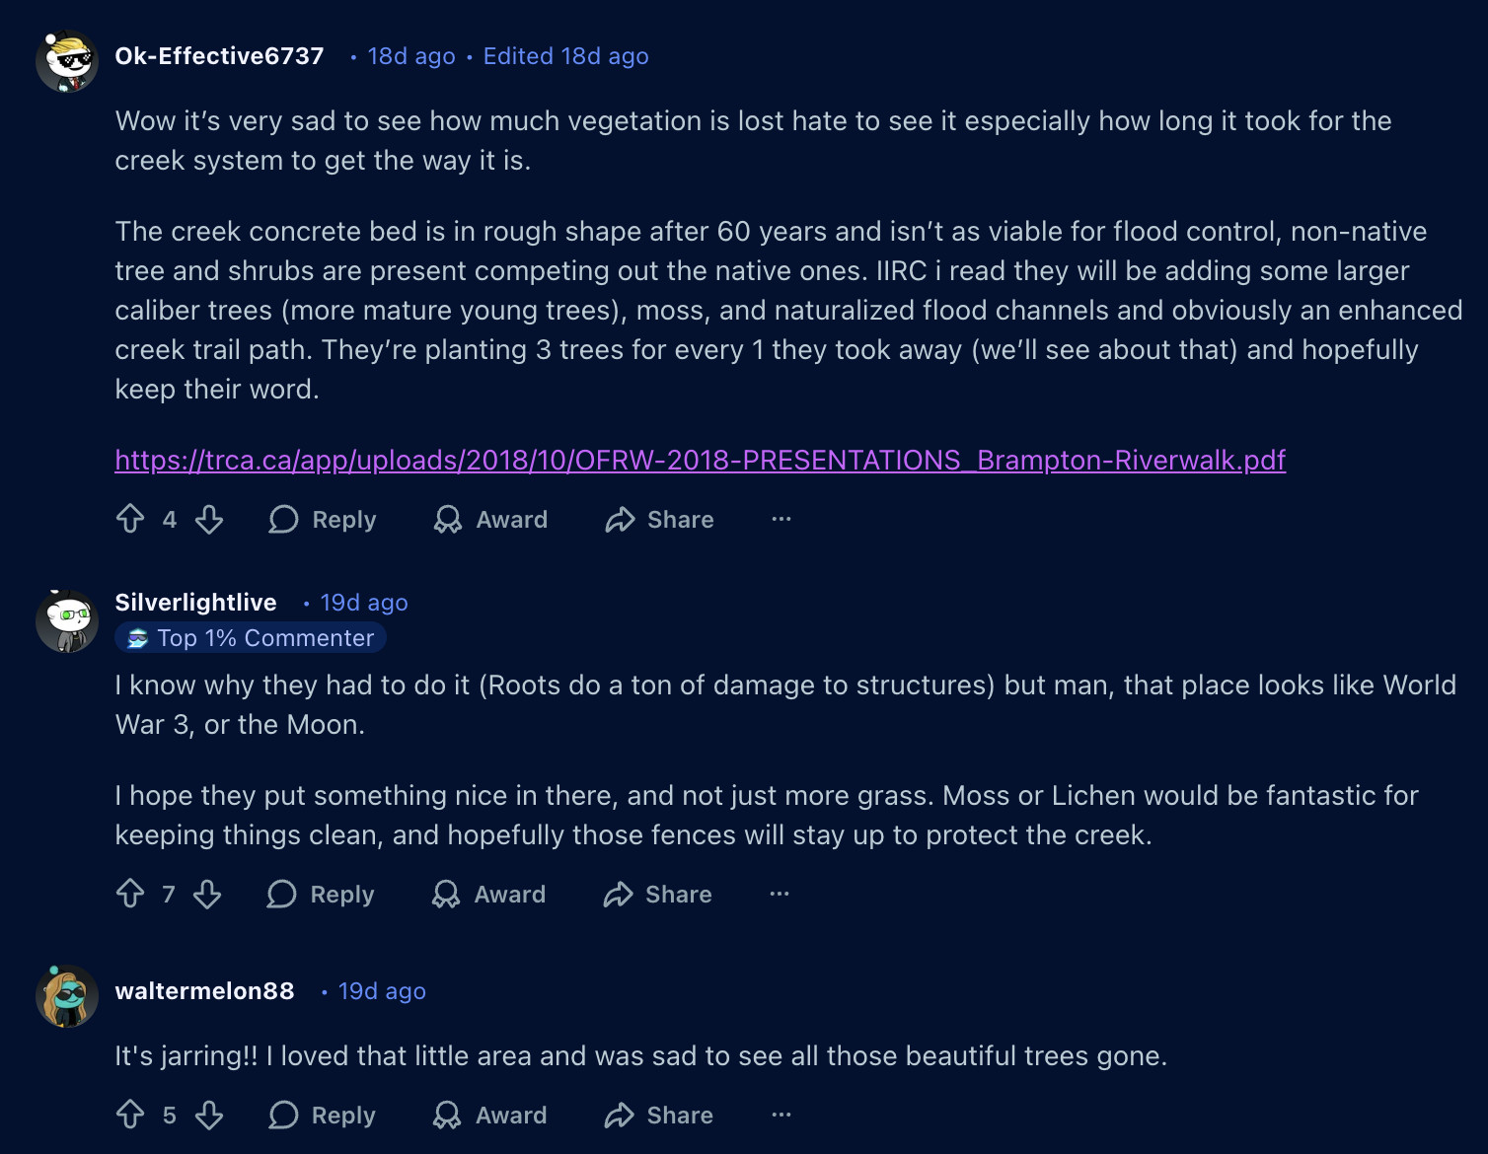
Task: Click waltermelon88's avatar image
Action: (x=67, y=996)
